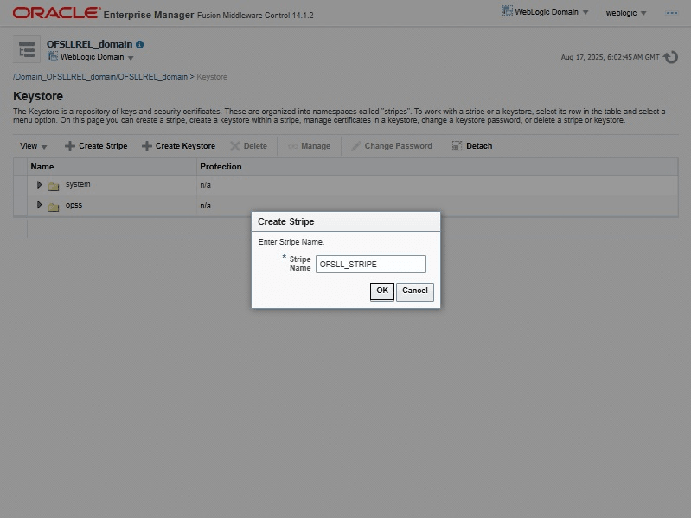Select the opss row name
The width and height of the screenshot is (691, 518).
[74, 205]
